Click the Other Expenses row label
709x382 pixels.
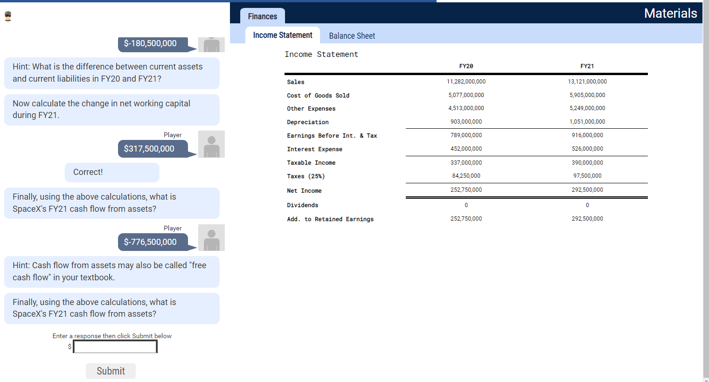pyautogui.click(x=311, y=109)
